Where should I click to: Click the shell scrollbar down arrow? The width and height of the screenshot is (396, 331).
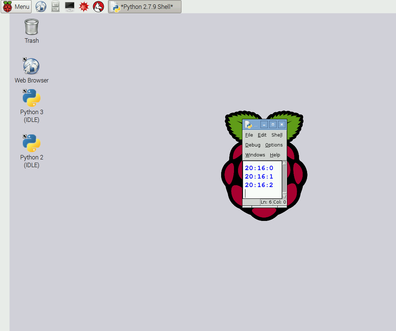284,196
